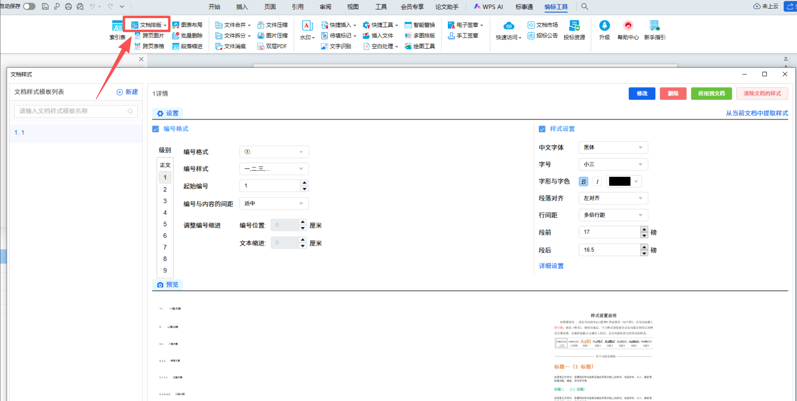Open the 索引表 index table tool
This screenshot has width=797, height=401.
pyautogui.click(x=117, y=27)
